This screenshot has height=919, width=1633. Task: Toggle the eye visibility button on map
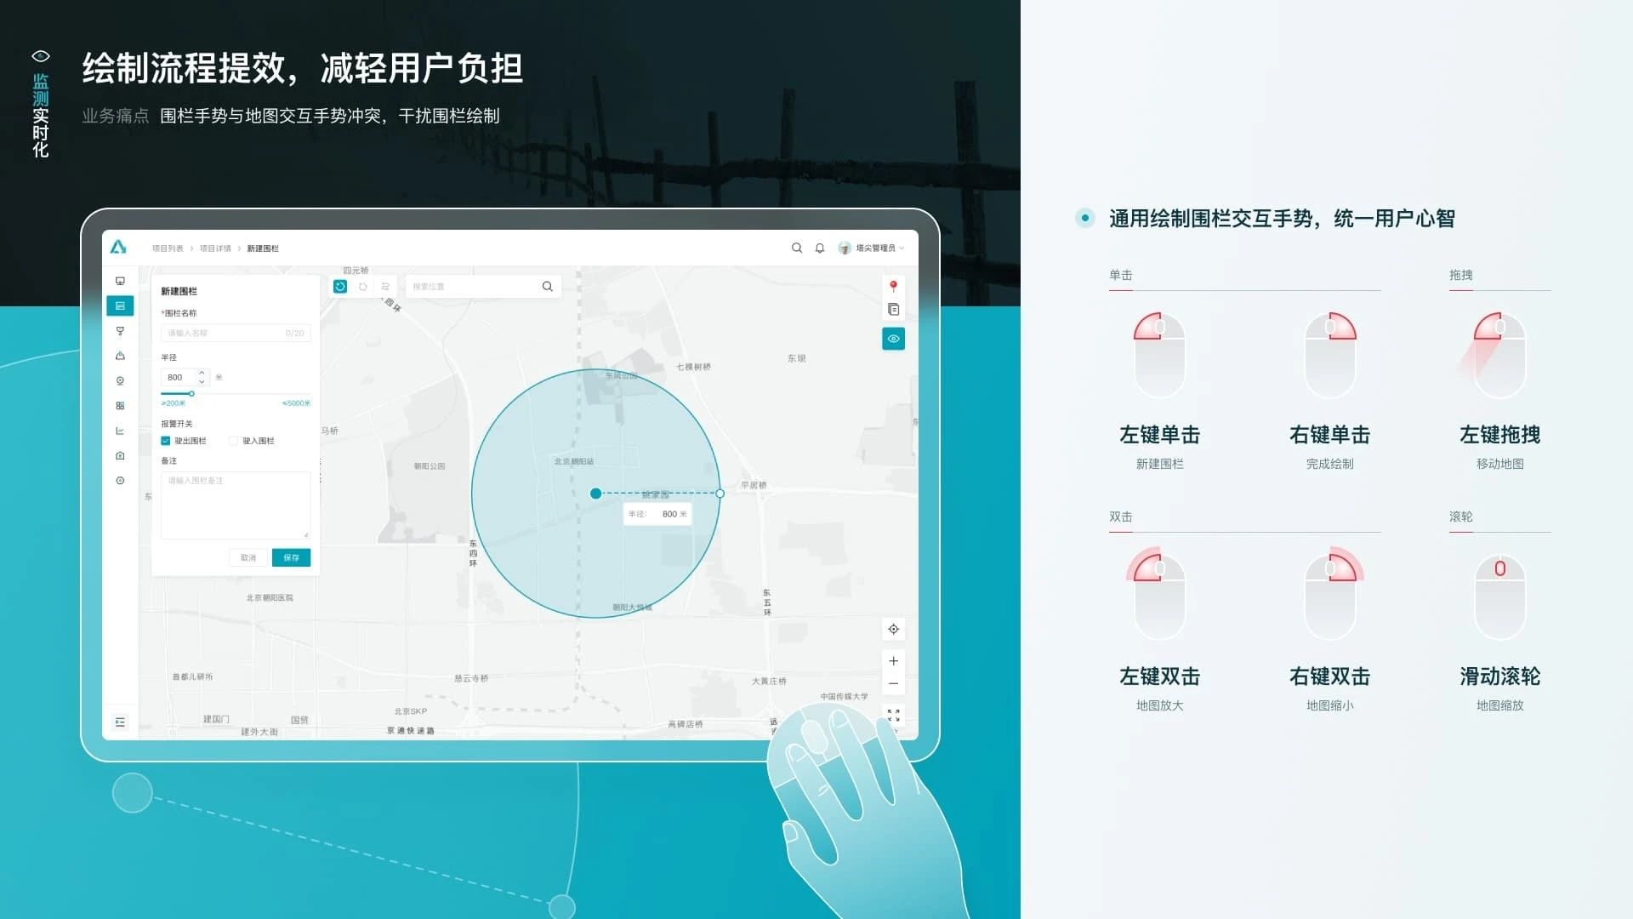click(x=893, y=339)
